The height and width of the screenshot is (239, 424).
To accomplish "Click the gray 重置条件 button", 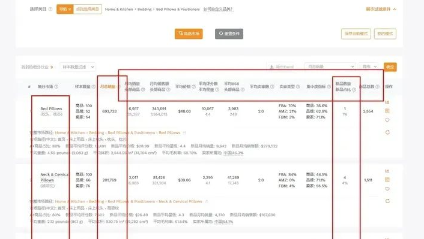I will [229, 34].
